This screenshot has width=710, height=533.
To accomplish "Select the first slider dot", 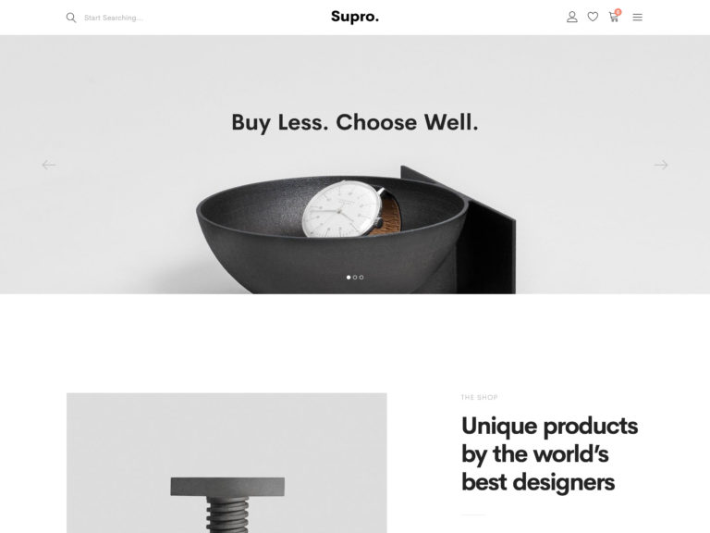I will [349, 278].
